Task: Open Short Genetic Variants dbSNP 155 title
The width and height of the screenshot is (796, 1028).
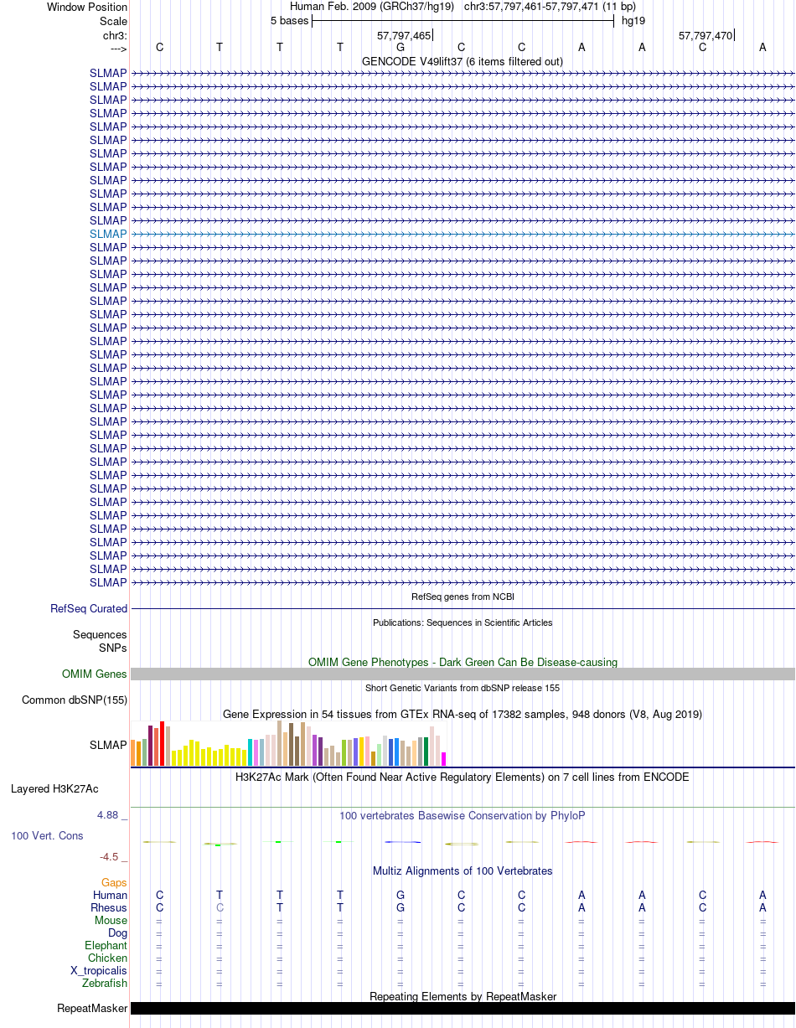Action: [x=463, y=688]
